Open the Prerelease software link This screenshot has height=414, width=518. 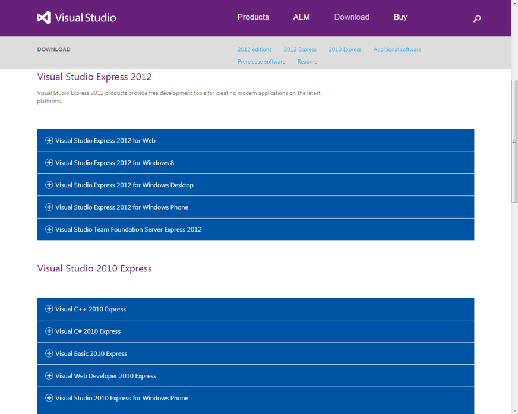point(261,62)
